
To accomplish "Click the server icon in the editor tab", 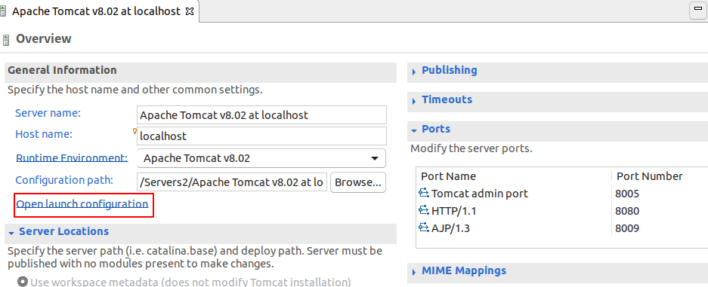I will pyautogui.click(x=3, y=11).
